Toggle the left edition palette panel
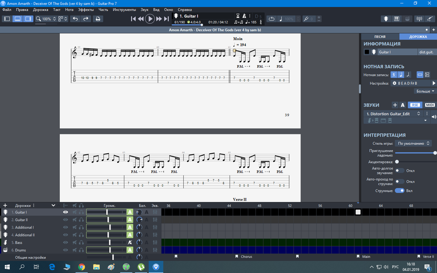This screenshot has height=273, width=437. (7, 19)
